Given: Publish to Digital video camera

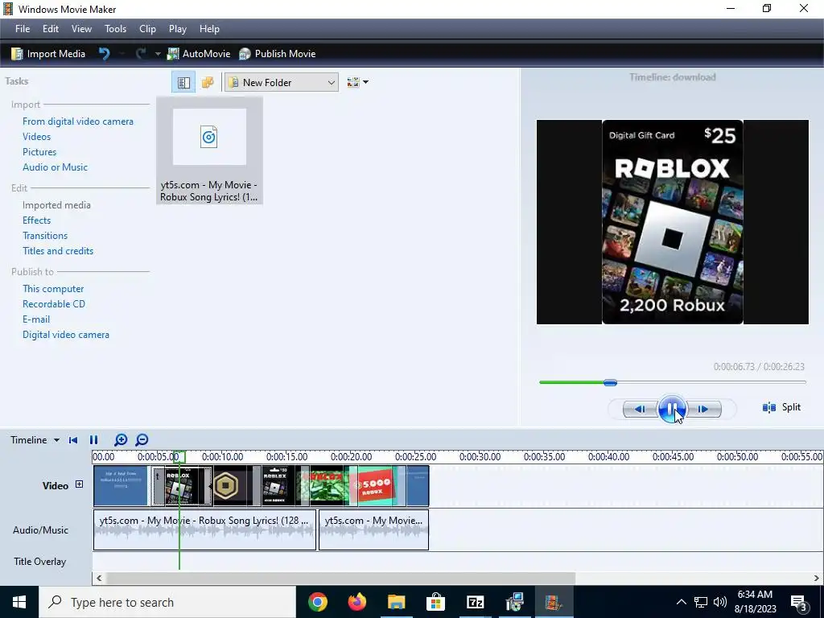Looking at the screenshot, I should coord(66,334).
